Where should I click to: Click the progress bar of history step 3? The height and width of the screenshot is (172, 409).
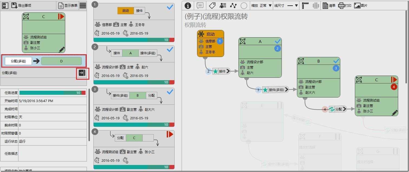(134, 124)
